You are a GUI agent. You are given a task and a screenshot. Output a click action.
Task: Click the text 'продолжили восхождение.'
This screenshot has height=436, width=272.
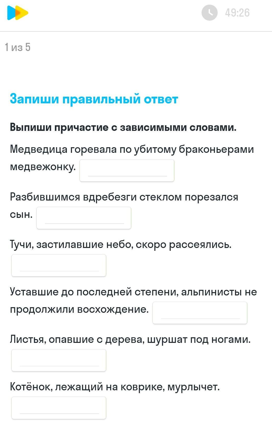tap(79, 309)
